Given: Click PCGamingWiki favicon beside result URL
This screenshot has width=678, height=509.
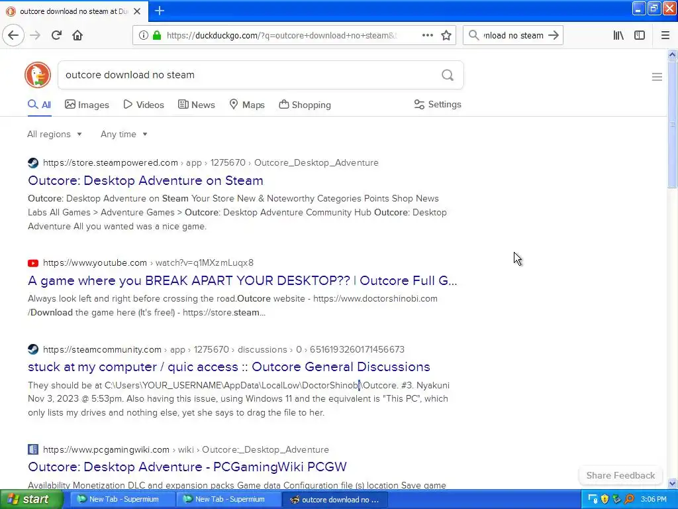Looking at the screenshot, I should (33, 449).
